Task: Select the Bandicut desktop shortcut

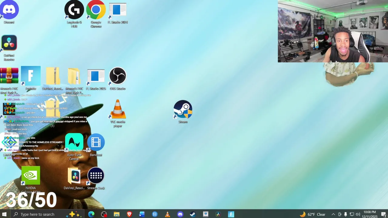Action: point(96,145)
